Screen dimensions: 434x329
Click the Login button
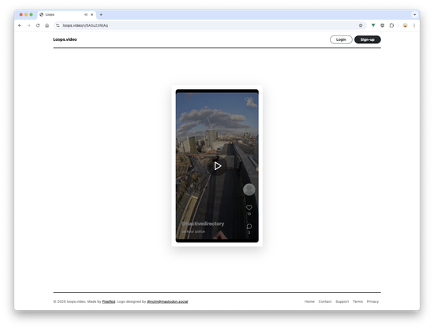[x=341, y=39]
